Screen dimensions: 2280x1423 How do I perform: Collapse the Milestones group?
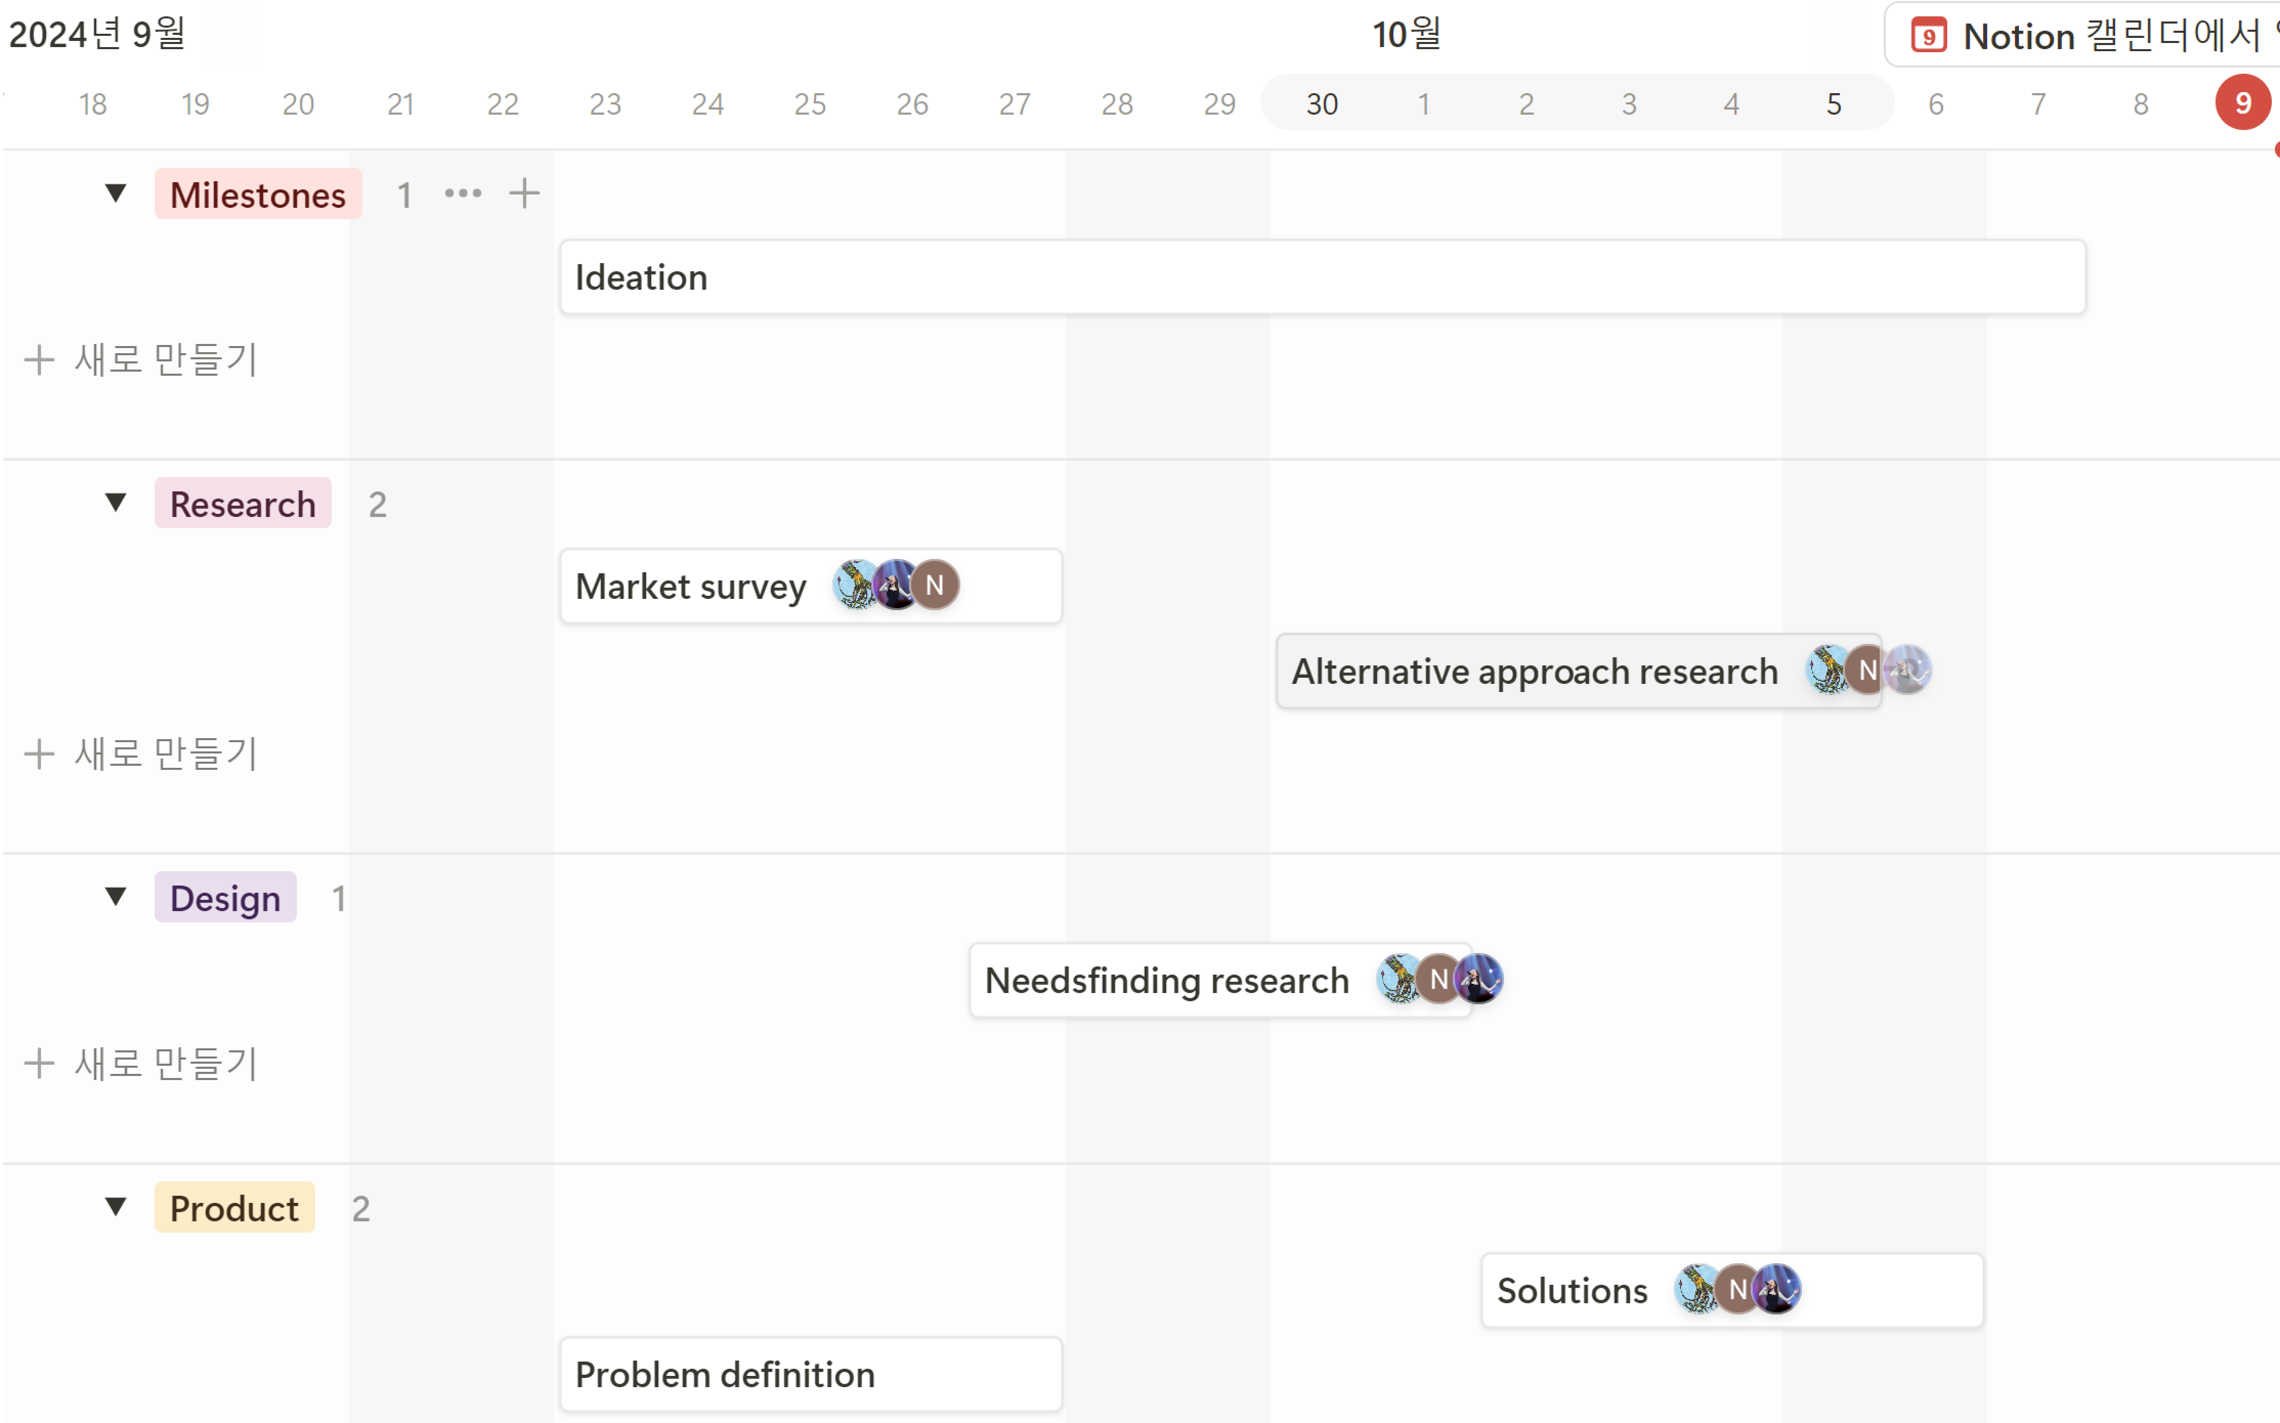click(116, 194)
